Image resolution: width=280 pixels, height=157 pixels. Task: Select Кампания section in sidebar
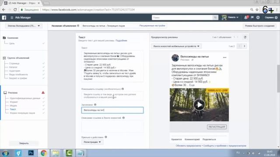click(x=13, y=38)
